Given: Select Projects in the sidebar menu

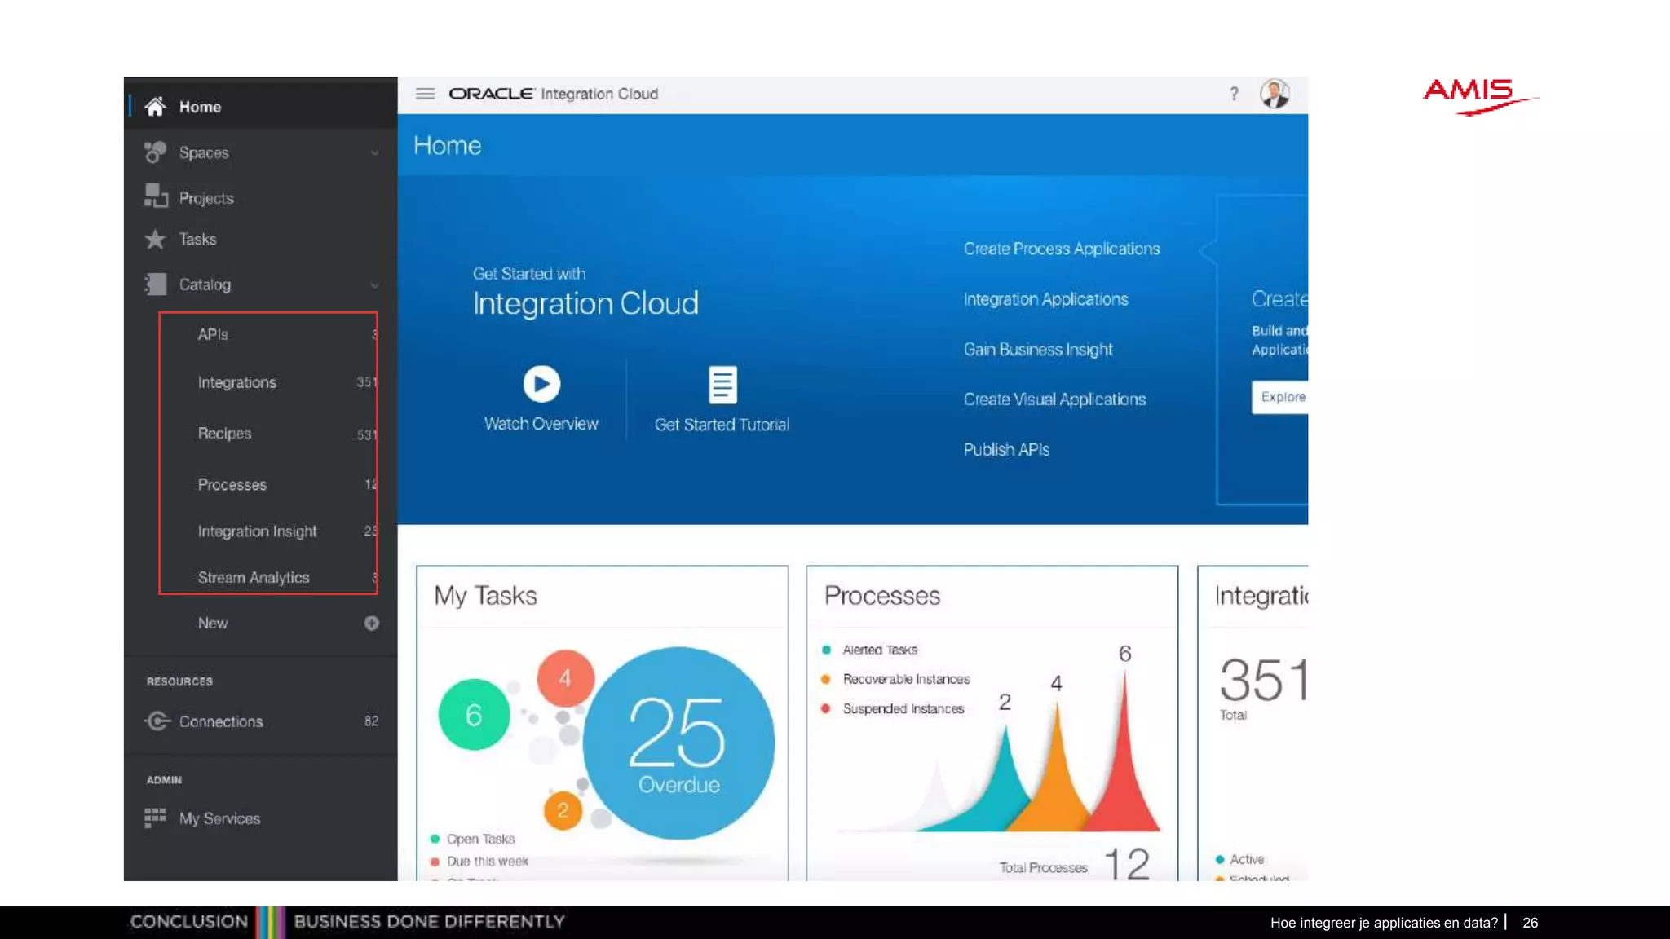Looking at the screenshot, I should tap(206, 198).
